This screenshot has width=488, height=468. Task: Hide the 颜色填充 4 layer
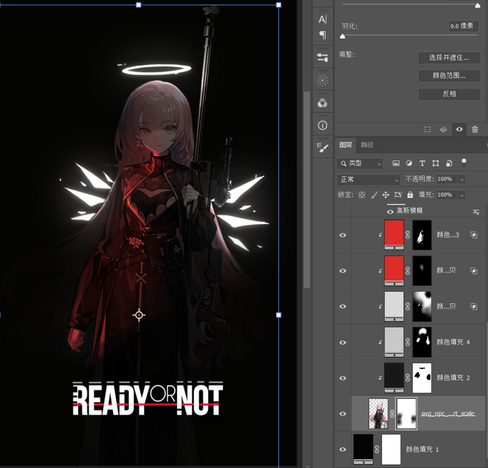343,342
